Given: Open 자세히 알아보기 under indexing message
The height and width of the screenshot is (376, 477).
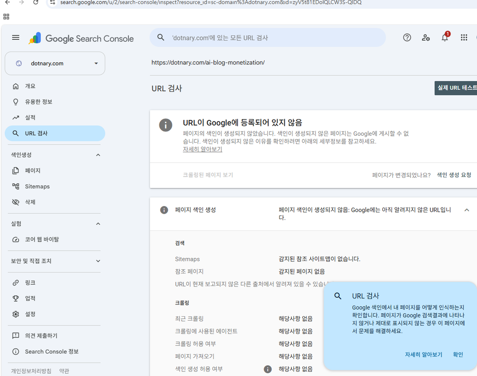Looking at the screenshot, I should pyautogui.click(x=202, y=149).
